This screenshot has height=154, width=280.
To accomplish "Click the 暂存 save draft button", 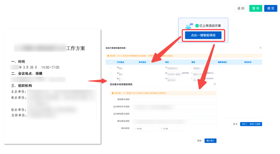I will [x=256, y=8].
